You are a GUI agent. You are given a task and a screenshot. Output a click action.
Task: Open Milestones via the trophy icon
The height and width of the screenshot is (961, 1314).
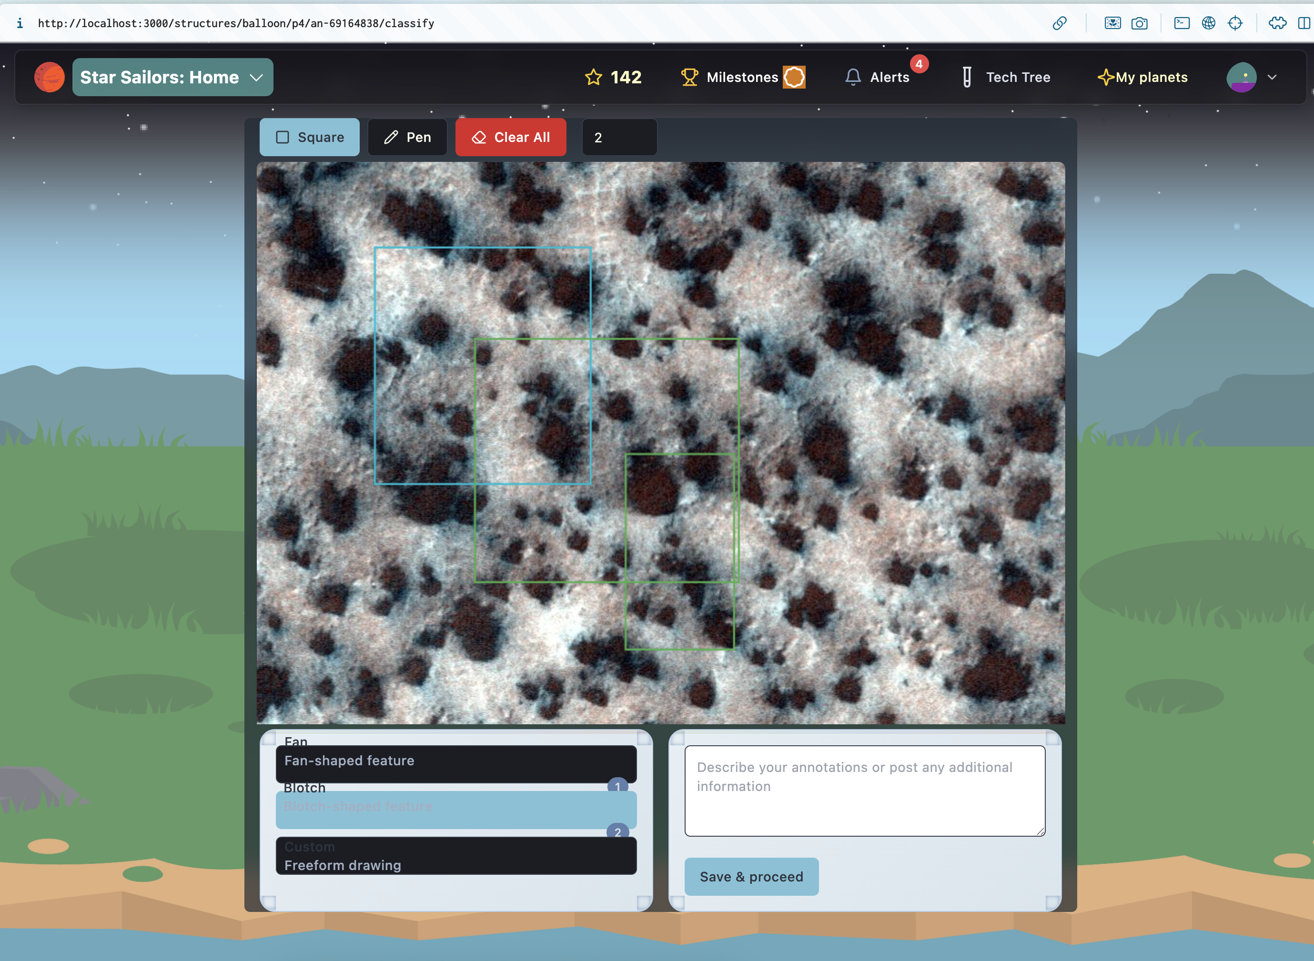(x=689, y=77)
